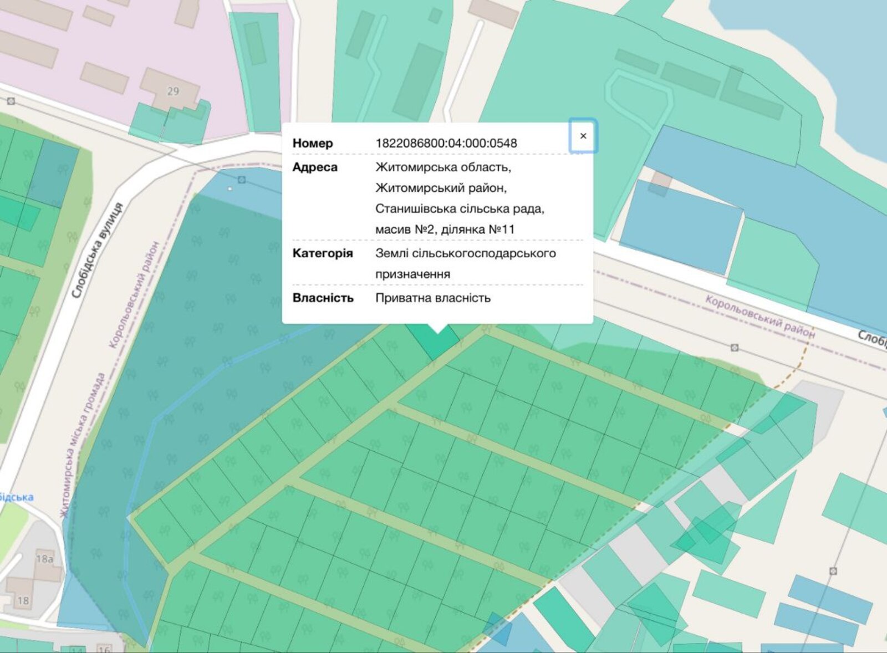Viewport: 887px width, 653px height.
Task: Click building 18a on the map
Action: [x=44, y=559]
